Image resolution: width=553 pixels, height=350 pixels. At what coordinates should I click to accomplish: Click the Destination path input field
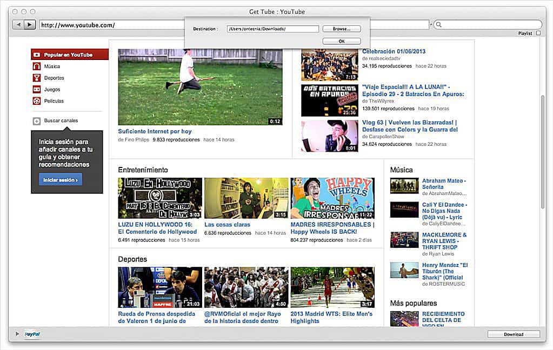pos(272,29)
